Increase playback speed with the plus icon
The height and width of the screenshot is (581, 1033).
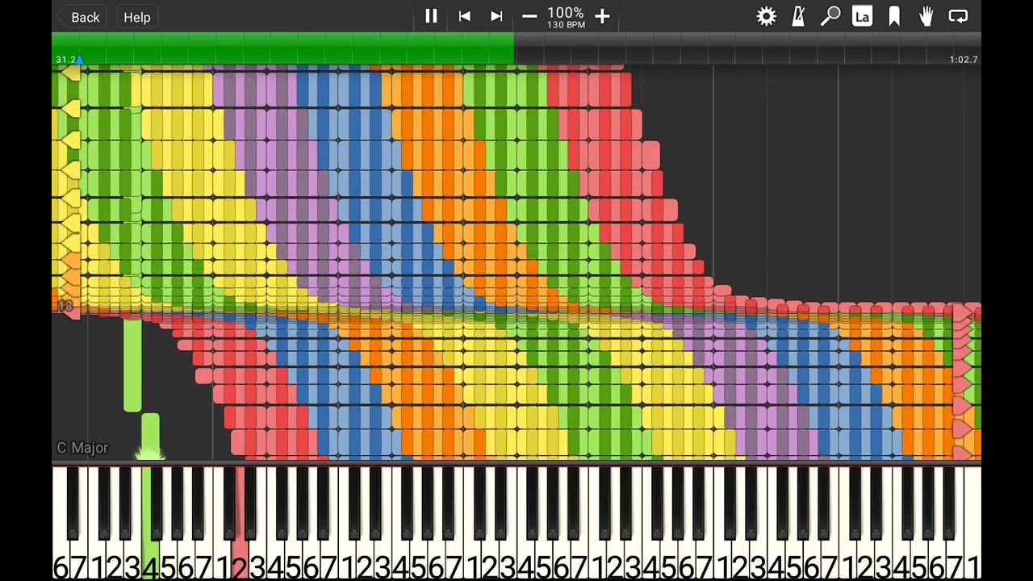[602, 16]
